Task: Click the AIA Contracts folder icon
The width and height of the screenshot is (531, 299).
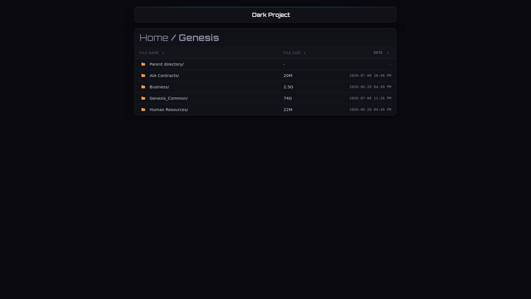Action: [143, 76]
